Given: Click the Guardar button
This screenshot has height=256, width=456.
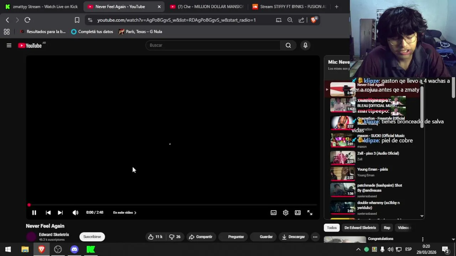Looking at the screenshot, I should pos(263,237).
